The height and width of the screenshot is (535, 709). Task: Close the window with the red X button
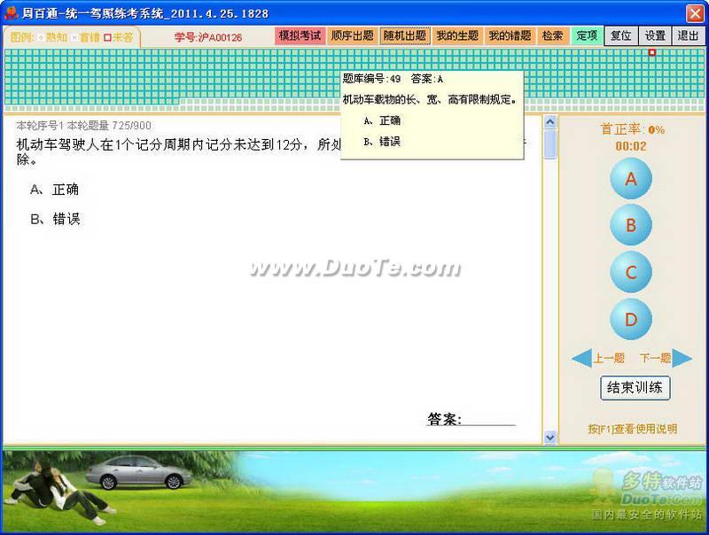pyautogui.click(x=695, y=13)
